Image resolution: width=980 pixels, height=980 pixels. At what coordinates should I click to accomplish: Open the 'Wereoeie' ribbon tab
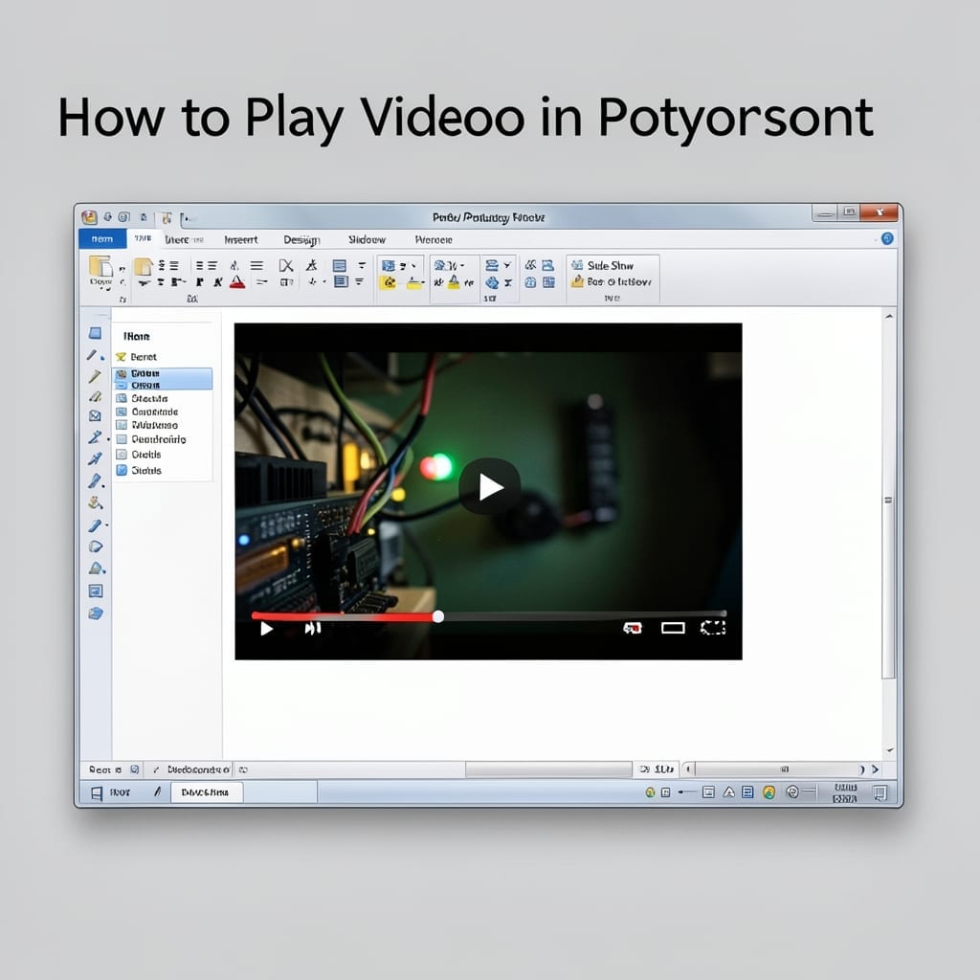click(434, 239)
